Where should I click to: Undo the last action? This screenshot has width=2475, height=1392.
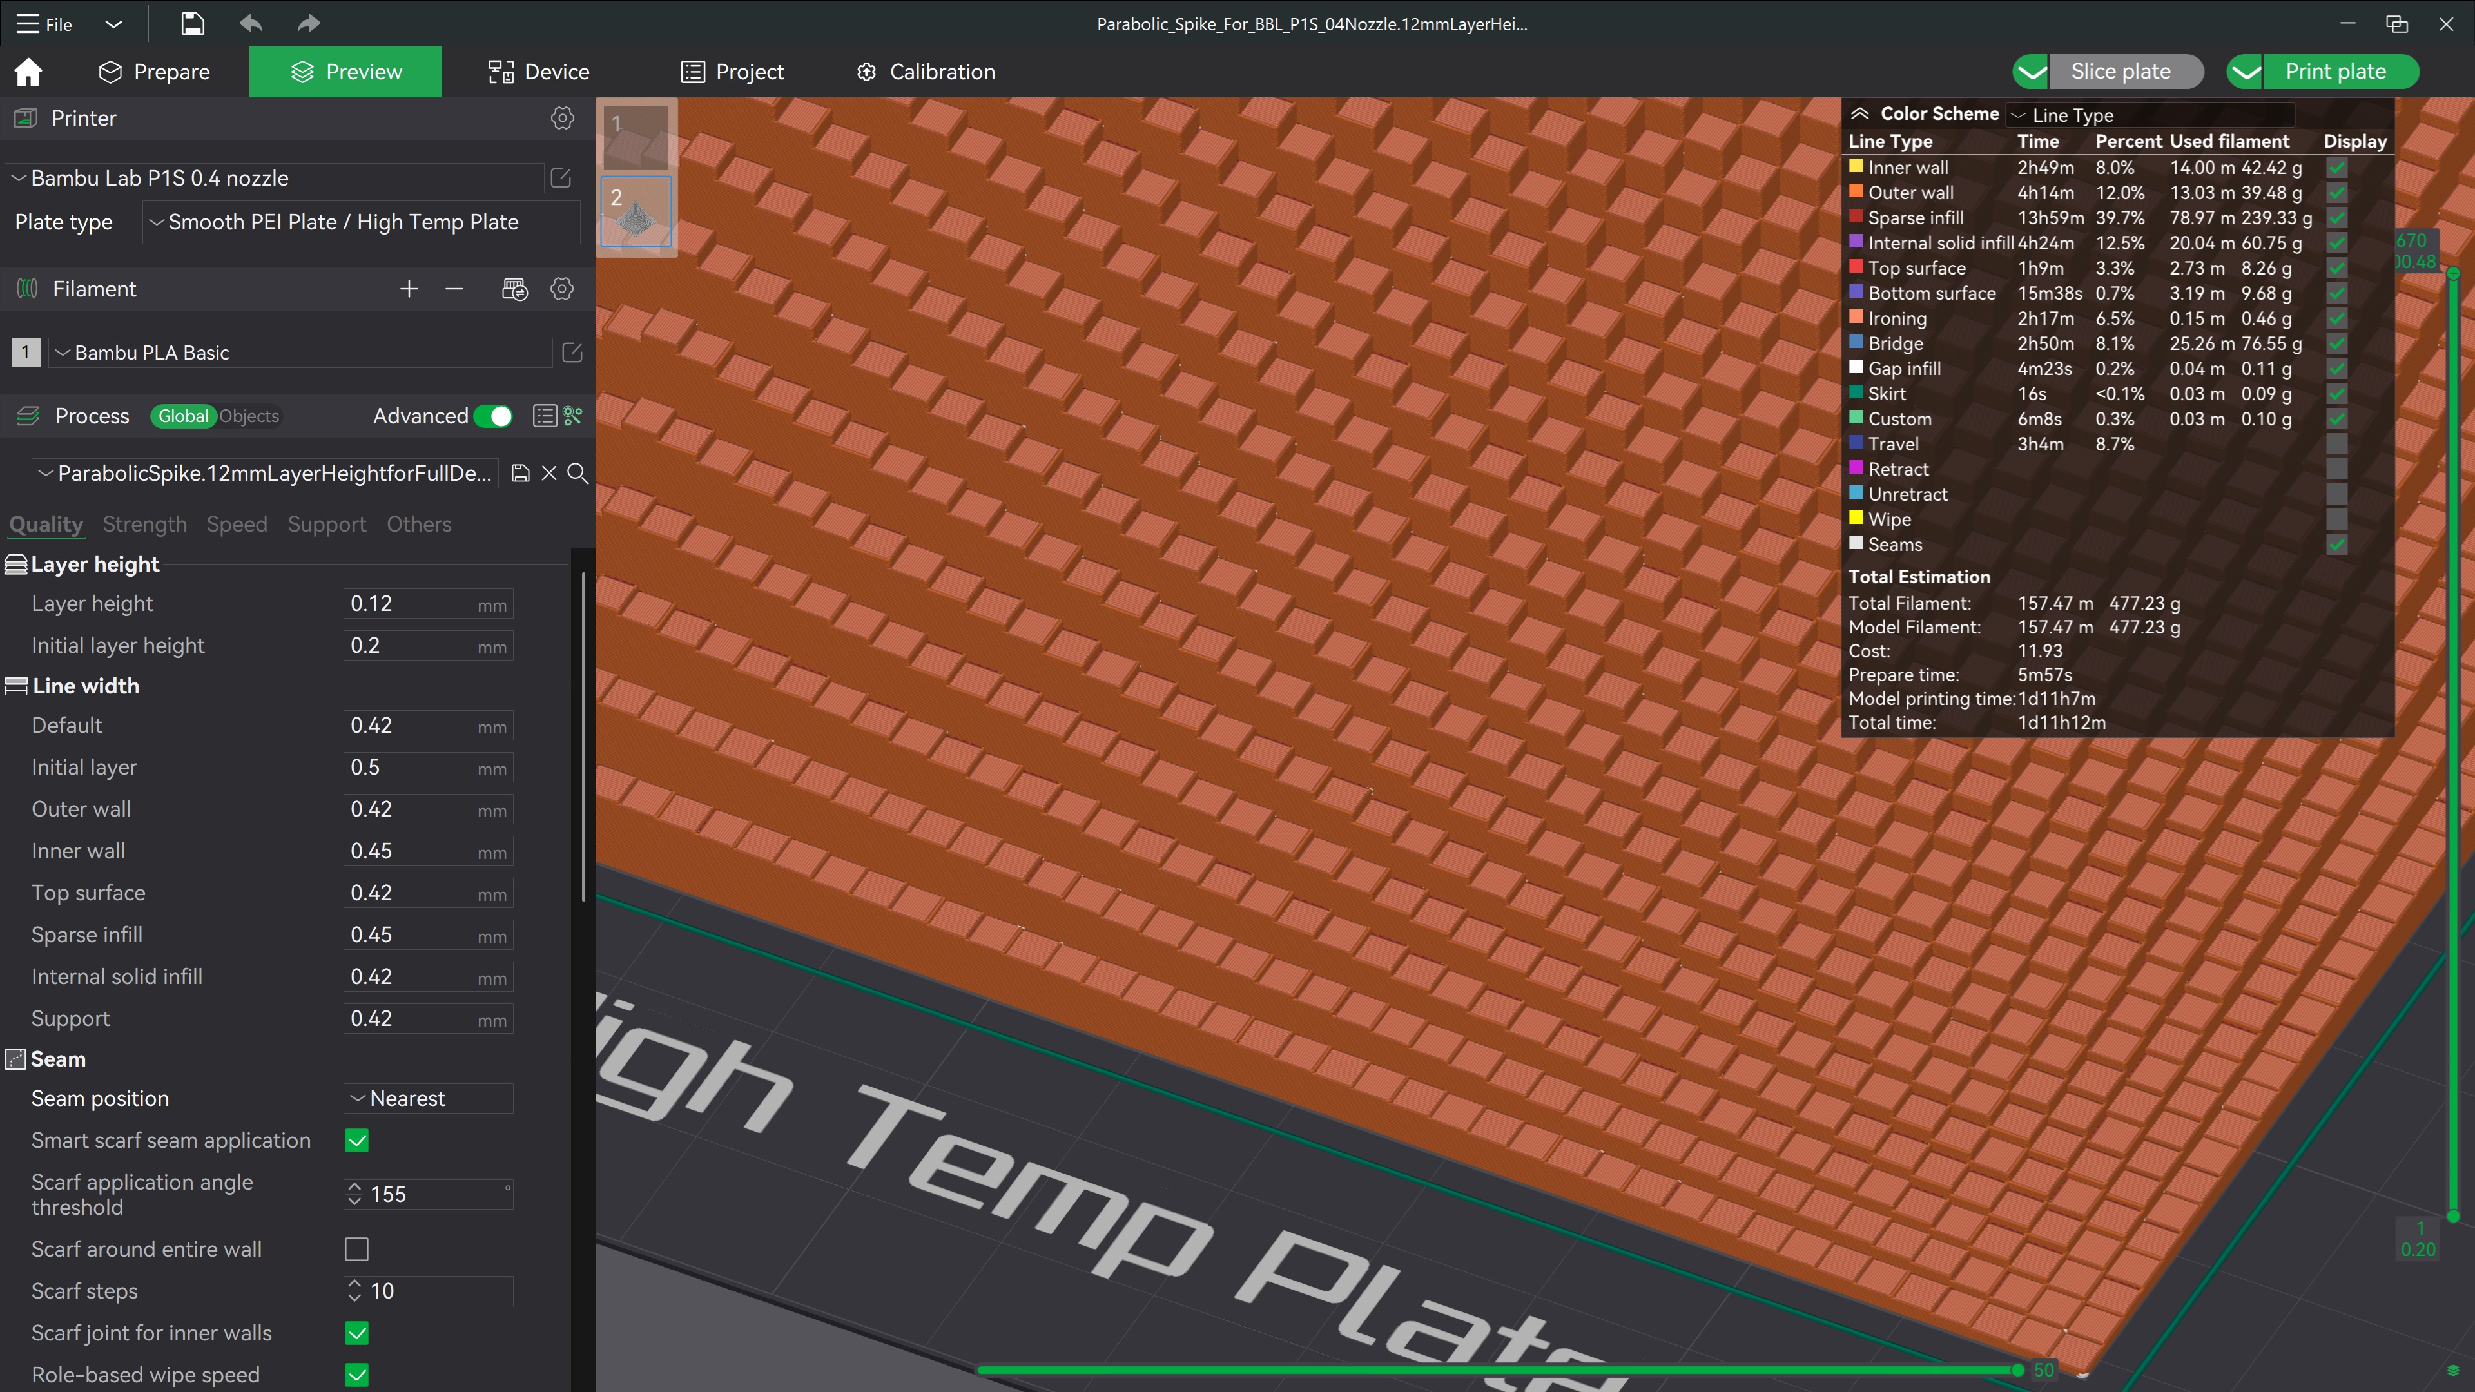[251, 23]
